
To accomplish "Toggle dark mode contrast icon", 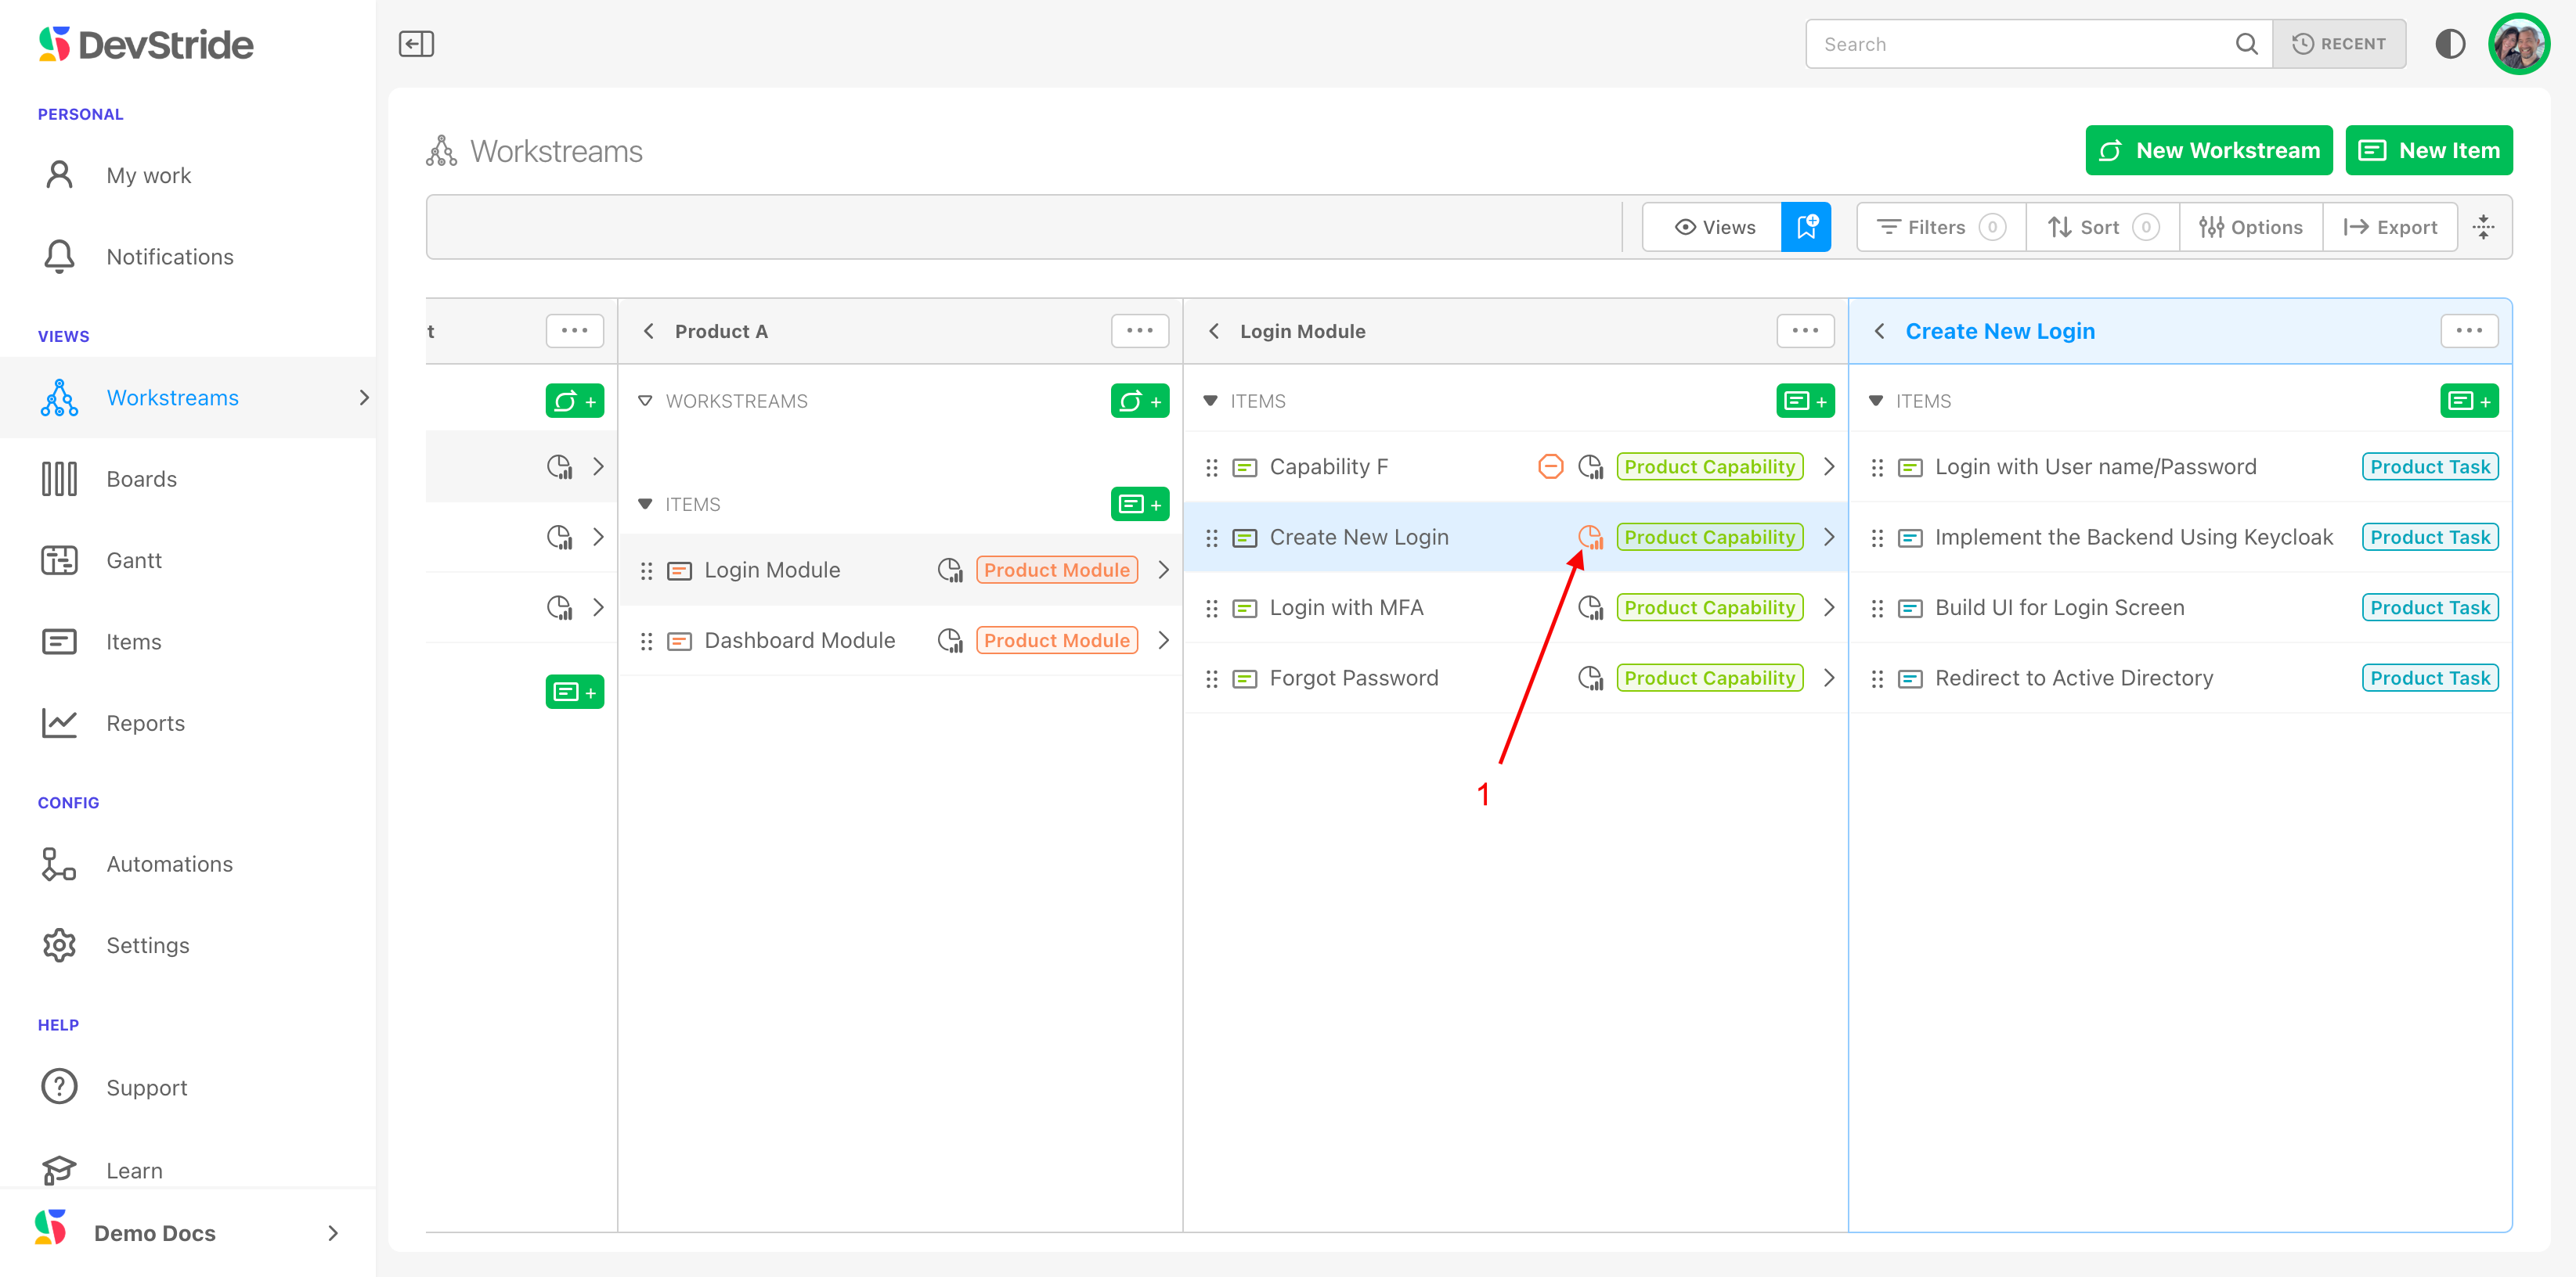I will [x=2449, y=44].
